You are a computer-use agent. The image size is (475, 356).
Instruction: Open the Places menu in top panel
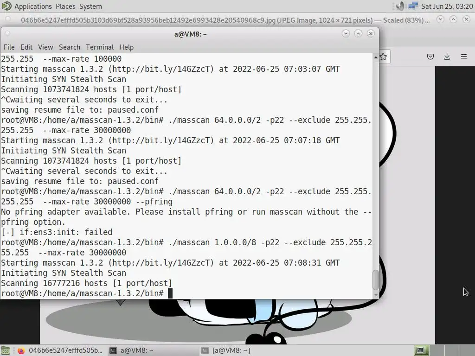(65, 6)
